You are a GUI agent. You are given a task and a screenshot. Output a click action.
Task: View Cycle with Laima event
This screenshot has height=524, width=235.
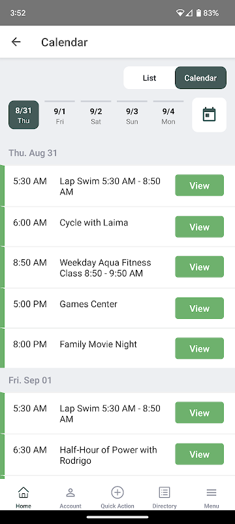[x=199, y=227]
